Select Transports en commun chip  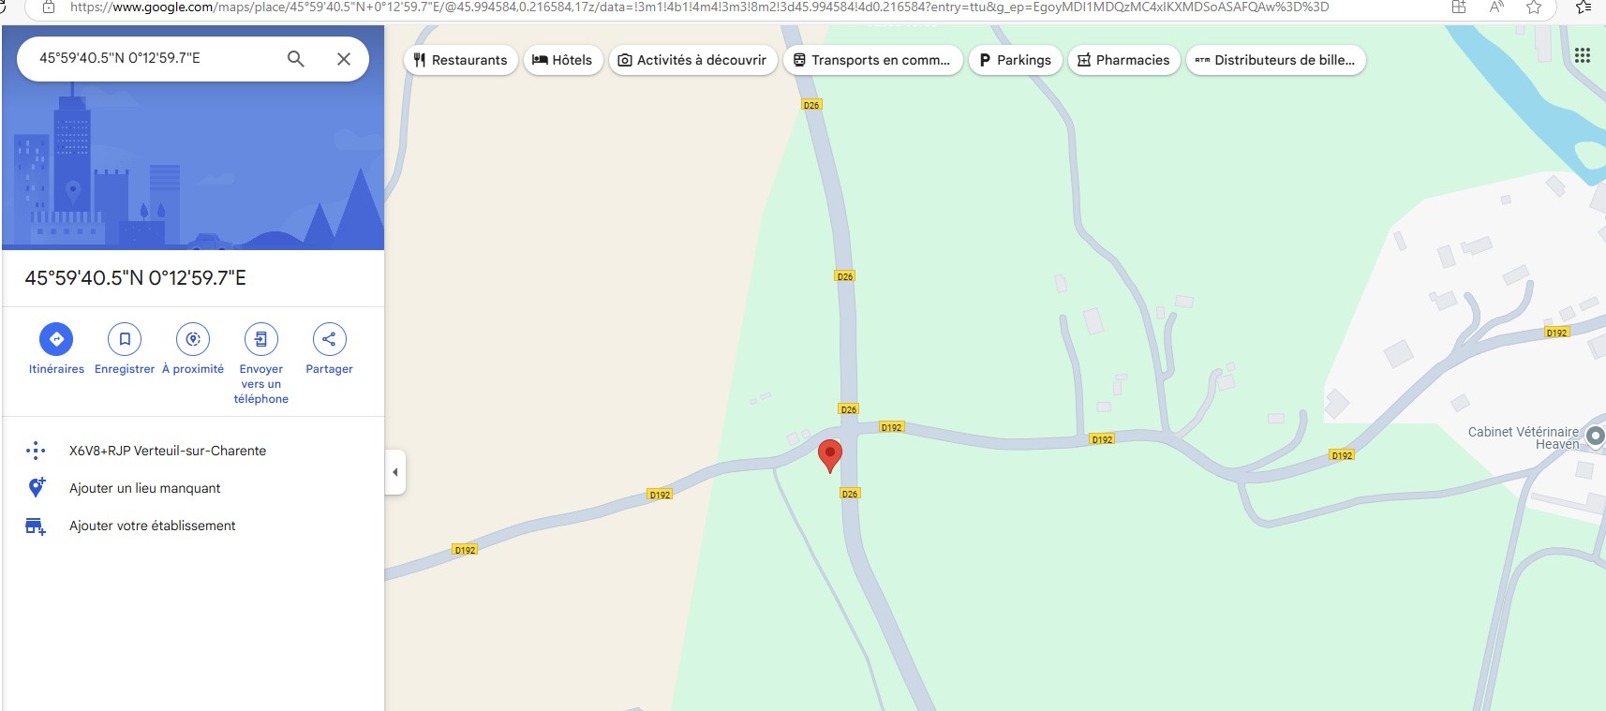(x=872, y=60)
